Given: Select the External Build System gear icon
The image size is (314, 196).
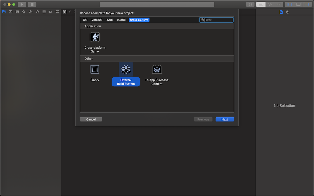Looking at the screenshot, I should [x=126, y=70].
